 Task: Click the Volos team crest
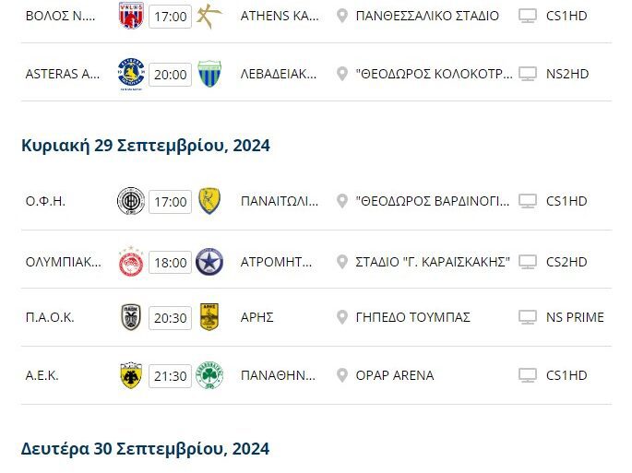click(131, 16)
